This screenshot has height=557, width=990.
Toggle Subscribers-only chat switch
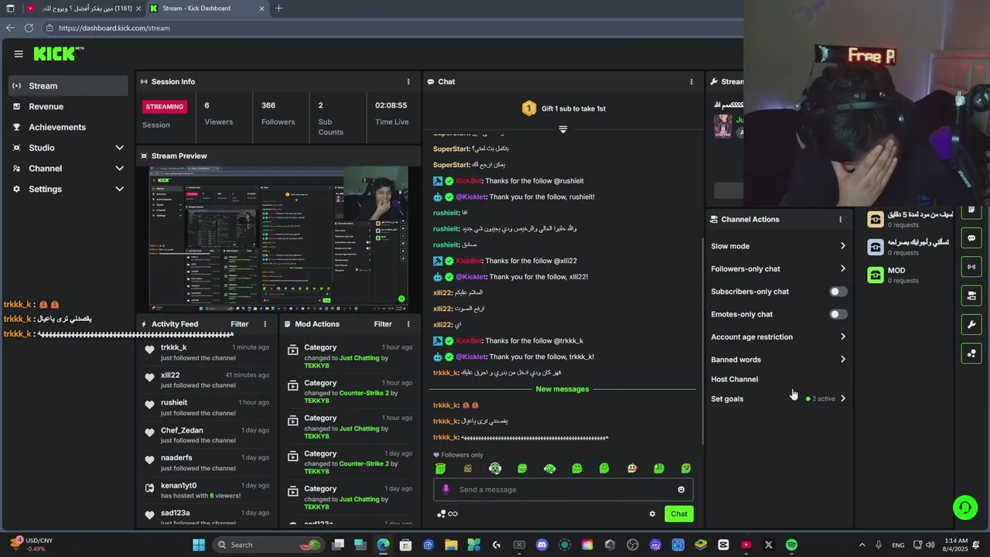click(x=838, y=292)
